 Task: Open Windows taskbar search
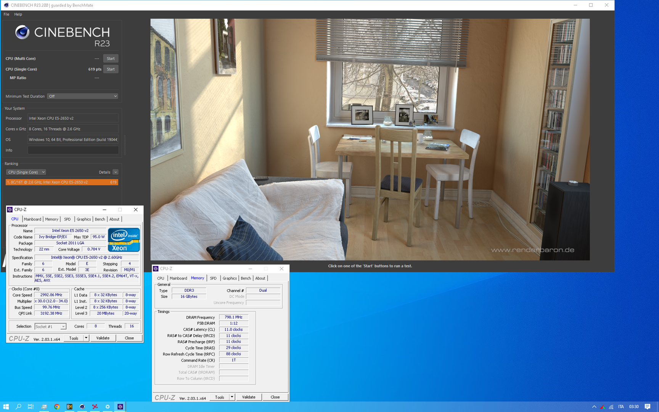[x=18, y=407]
